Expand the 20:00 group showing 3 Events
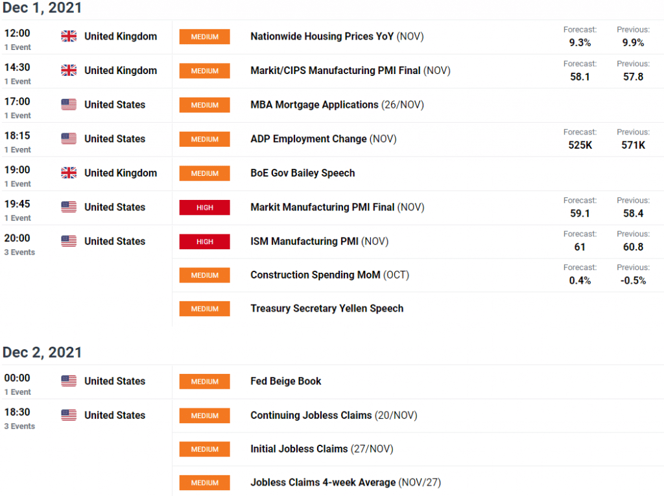The width and height of the screenshot is (664, 496). (19, 252)
